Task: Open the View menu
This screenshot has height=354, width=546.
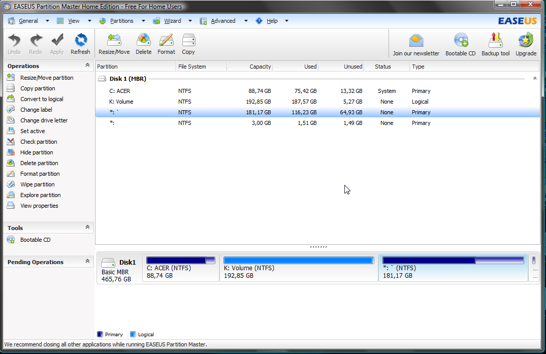Action: point(74,21)
